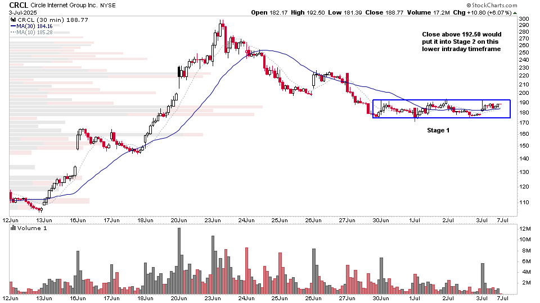540x303 pixels.
Task: Click 24Jun on the volume panel date axis
Action: [246, 298]
